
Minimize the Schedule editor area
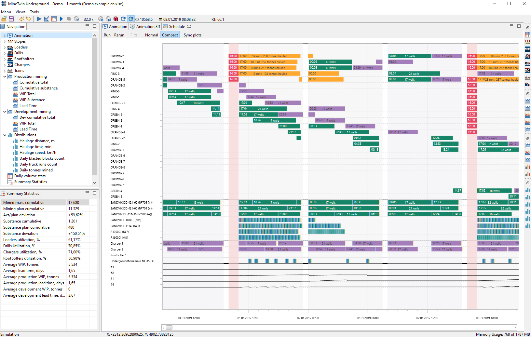(511, 25)
